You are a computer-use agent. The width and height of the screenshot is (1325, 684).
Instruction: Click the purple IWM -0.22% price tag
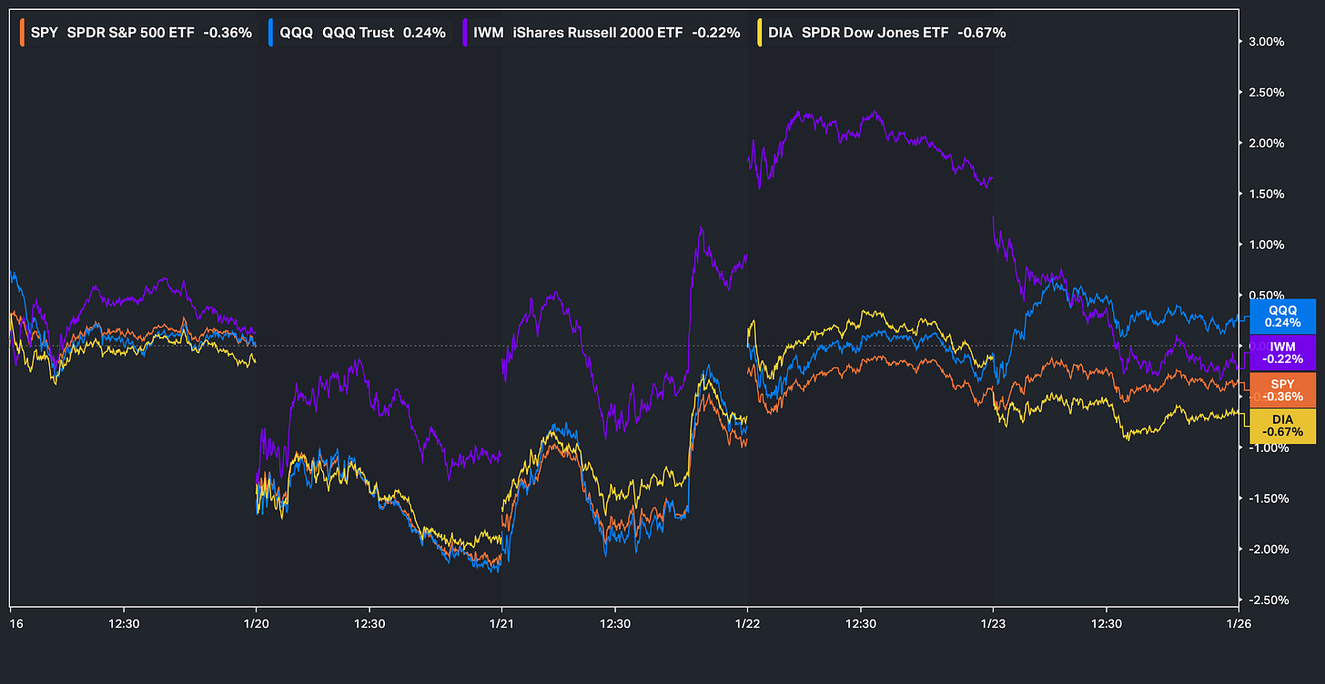click(x=1282, y=353)
